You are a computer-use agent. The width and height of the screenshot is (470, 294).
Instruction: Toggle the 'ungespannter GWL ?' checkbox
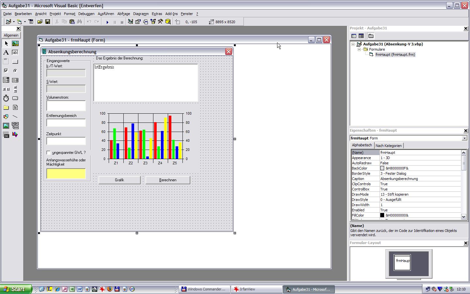49,153
